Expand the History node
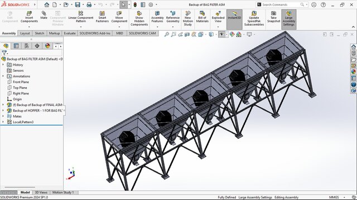Image resolution: width=357 pixels, height=200 pixels. pos(3,64)
